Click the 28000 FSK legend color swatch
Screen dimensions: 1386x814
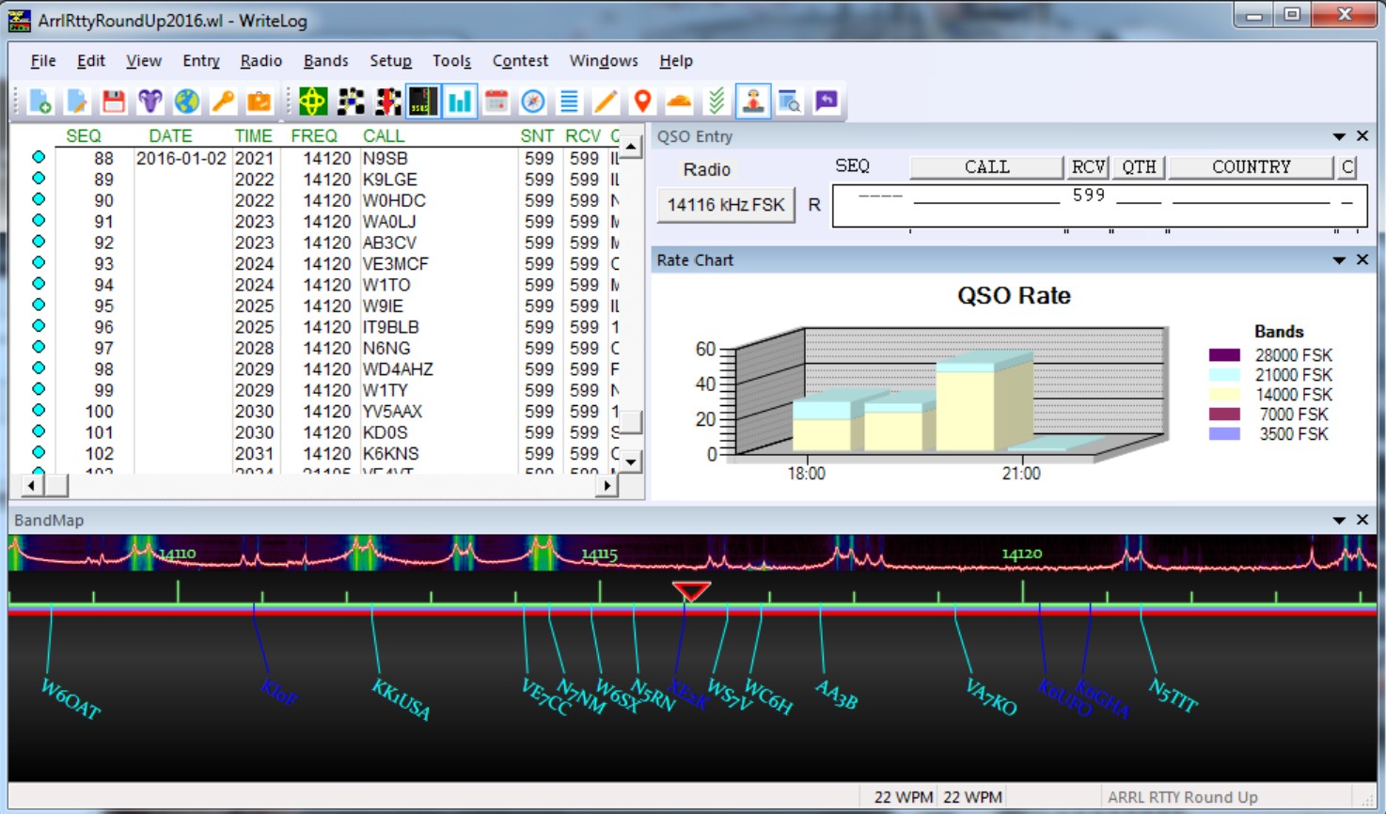tap(1224, 355)
